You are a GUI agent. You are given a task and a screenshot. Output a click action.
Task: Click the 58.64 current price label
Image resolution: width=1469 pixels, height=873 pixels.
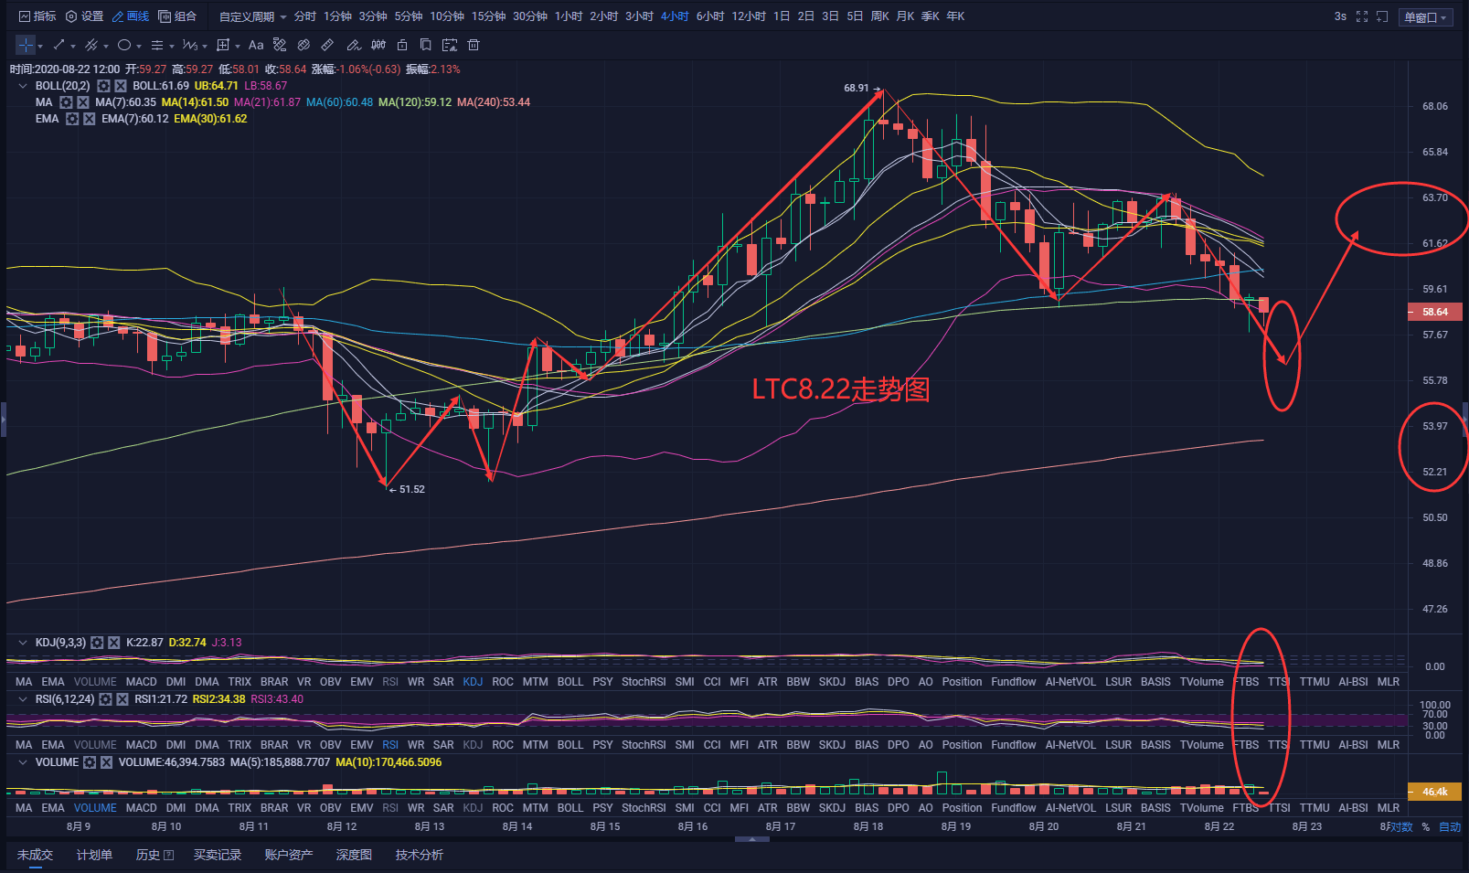tap(1434, 312)
